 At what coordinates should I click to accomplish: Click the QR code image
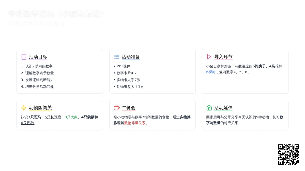[288, 155]
